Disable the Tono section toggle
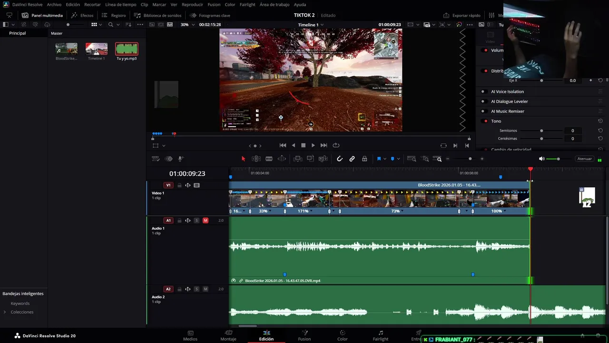 (x=485, y=121)
